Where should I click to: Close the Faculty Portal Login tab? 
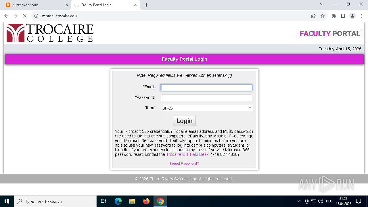coord(135,5)
